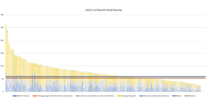Click the 300 value on the vertical axis
Screen dimensions: 206x110
(x=2, y=15)
